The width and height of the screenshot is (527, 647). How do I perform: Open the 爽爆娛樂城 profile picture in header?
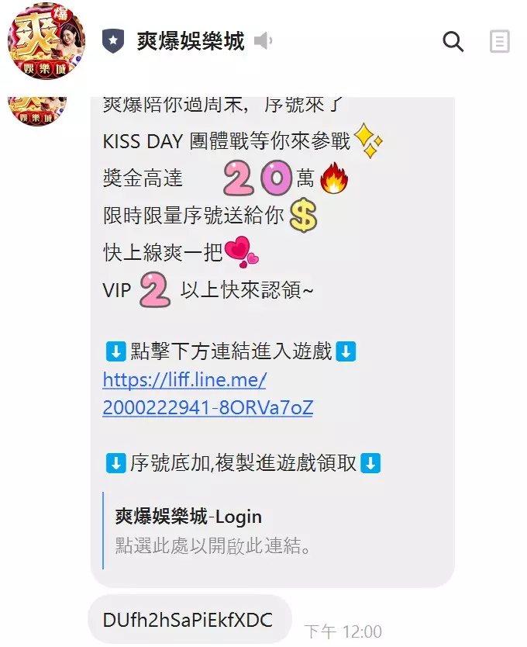46,41
